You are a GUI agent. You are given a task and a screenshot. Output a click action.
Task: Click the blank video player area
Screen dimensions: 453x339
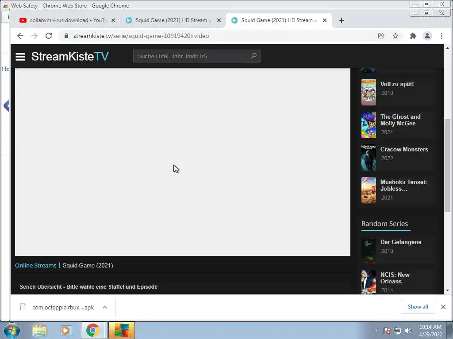(x=183, y=162)
